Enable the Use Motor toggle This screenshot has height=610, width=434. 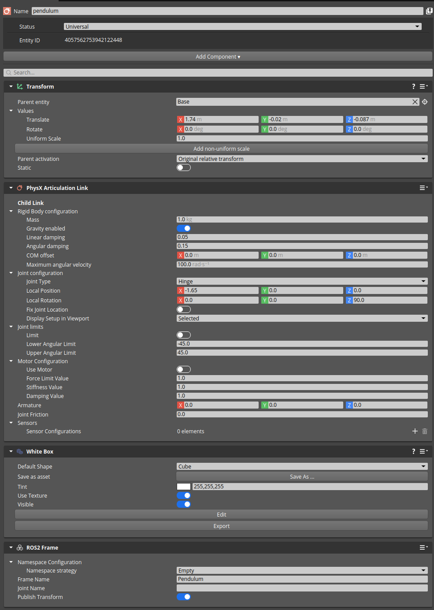pos(184,369)
